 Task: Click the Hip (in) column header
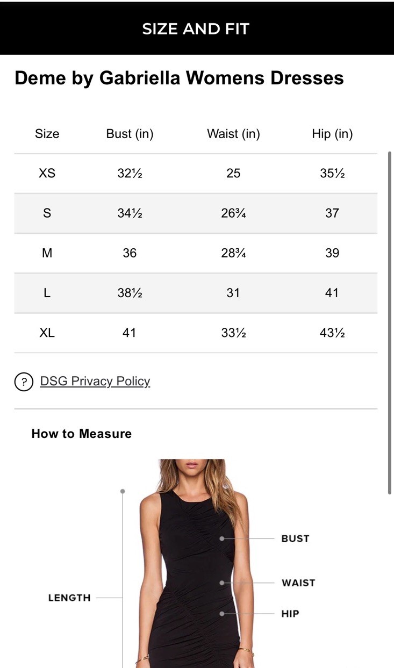coord(332,134)
